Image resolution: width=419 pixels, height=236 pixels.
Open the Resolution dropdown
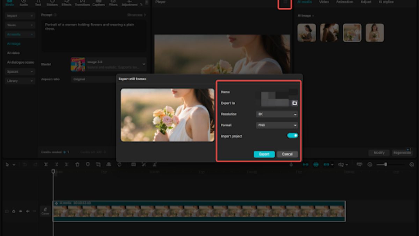[277, 114]
